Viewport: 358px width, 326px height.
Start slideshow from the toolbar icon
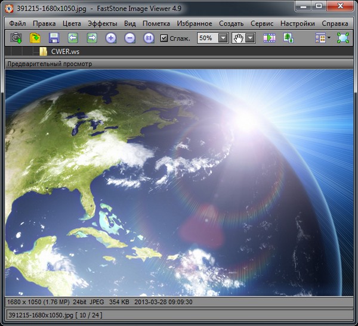[x=270, y=38]
